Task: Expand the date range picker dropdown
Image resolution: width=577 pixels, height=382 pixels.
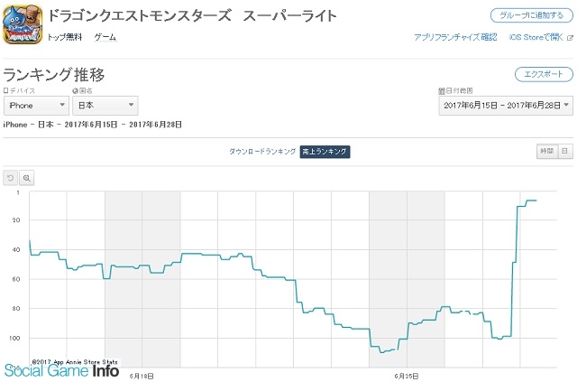Action: click(x=506, y=106)
